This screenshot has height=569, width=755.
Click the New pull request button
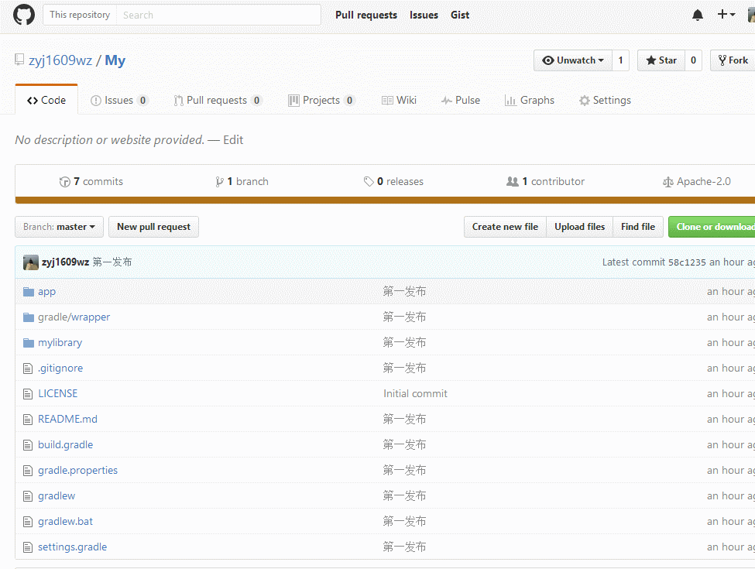(153, 227)
